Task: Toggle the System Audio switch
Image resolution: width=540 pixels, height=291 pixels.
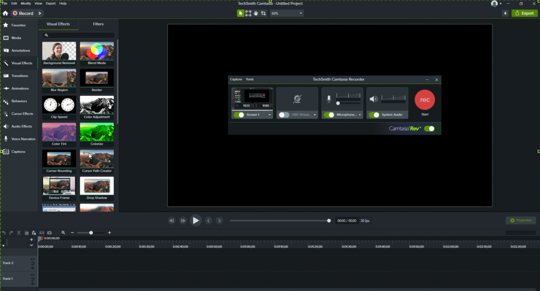Action: (374, 115)
